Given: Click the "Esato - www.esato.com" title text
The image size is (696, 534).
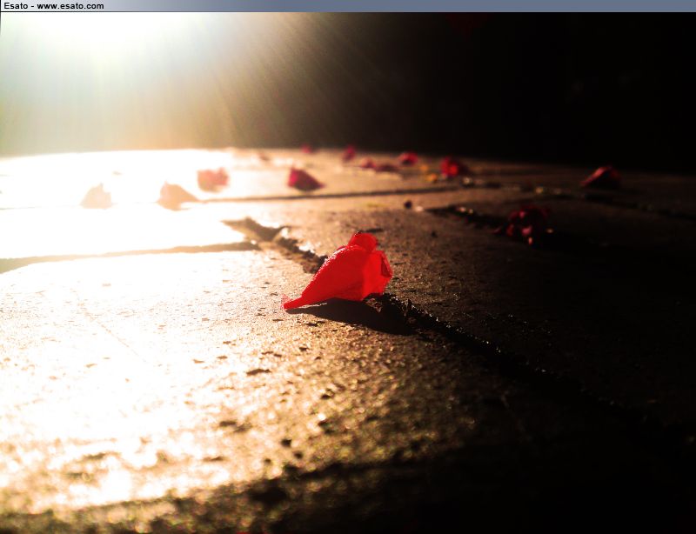Looking at the screenshot, I should point(54,6).
